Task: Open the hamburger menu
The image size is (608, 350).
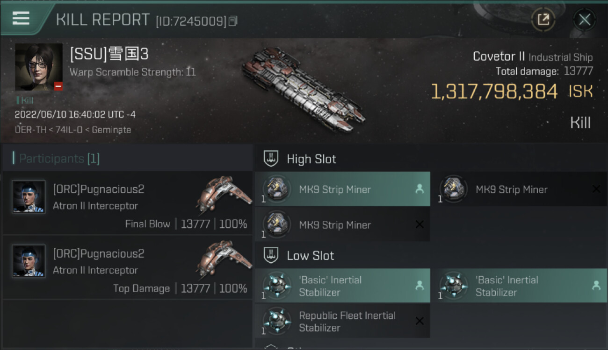Action: [x=21, y=19]
